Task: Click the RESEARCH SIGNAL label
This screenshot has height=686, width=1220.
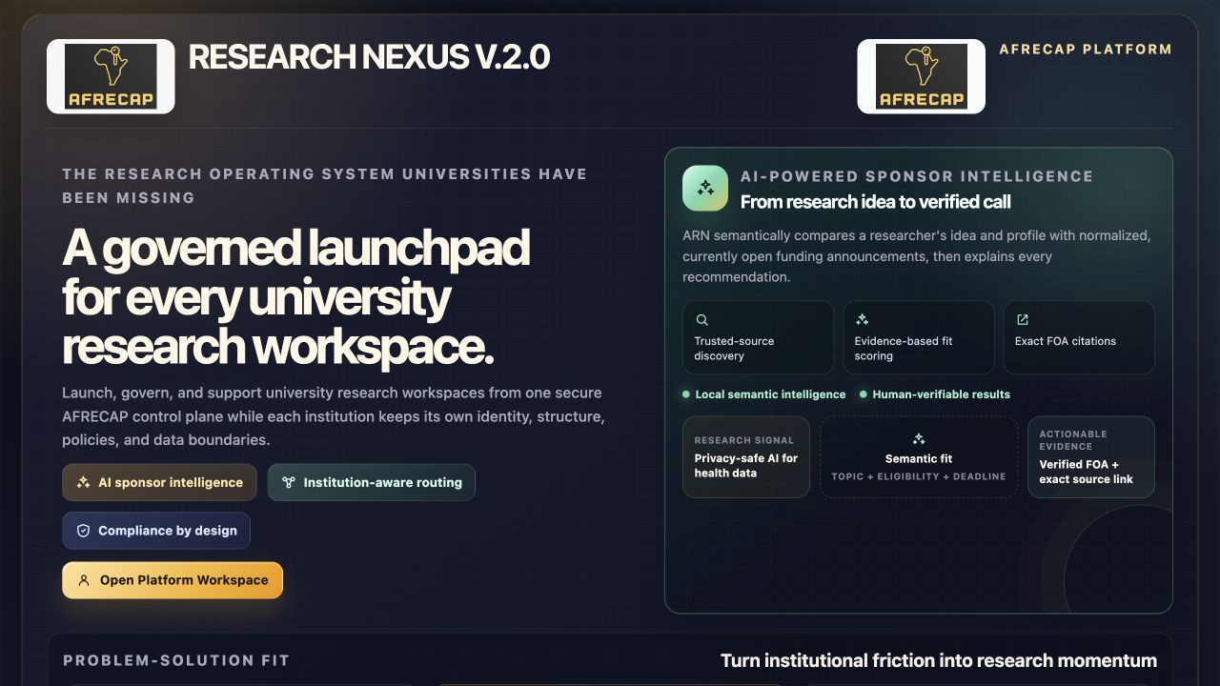Action: click(744, 440)
